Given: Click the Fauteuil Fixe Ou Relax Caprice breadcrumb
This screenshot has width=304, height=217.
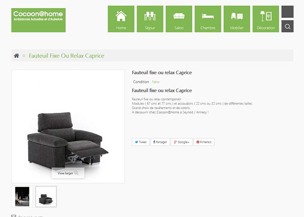Looking at the screenshot, I should (x=67, y=56).
